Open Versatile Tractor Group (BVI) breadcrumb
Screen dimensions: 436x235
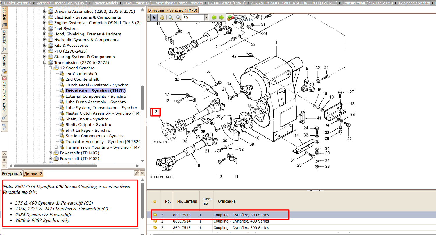pos(62,3)
